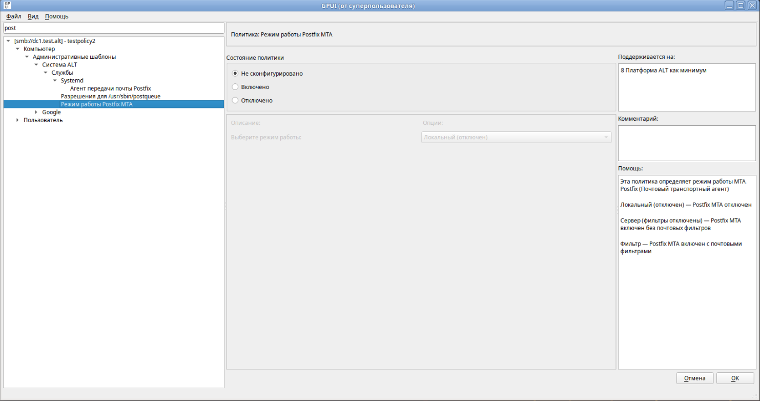Click the OK button
This screenshot has width=760, height=401.
coord(735,378)
